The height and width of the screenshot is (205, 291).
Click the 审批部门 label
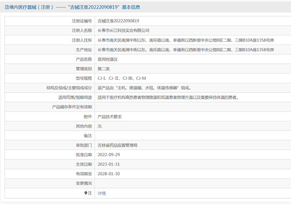84,145
